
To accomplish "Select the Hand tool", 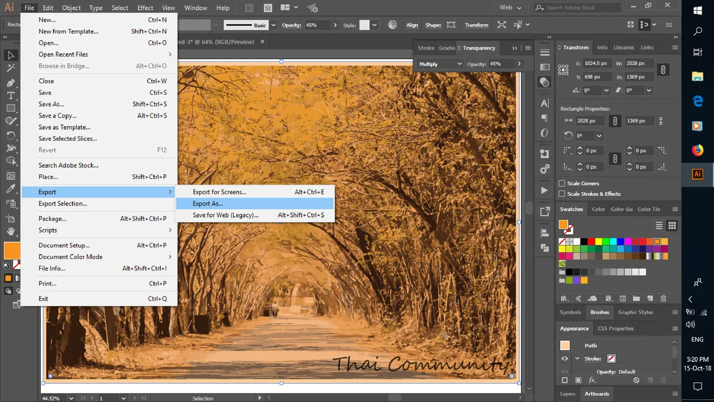I will click(11, 231).
